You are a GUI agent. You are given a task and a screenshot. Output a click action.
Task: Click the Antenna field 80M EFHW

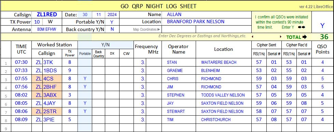coord(47,29)
